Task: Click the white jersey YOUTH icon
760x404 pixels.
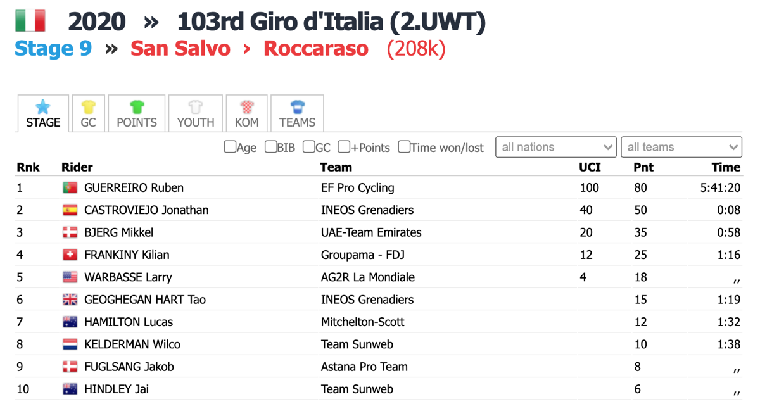Action: coord(196,106)
